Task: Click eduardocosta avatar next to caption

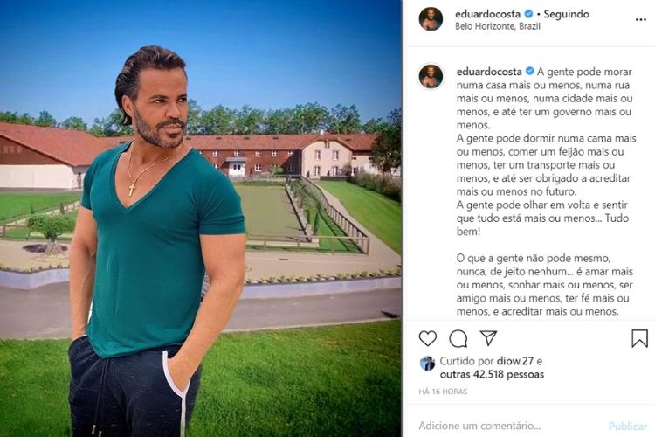Action: 431,77
